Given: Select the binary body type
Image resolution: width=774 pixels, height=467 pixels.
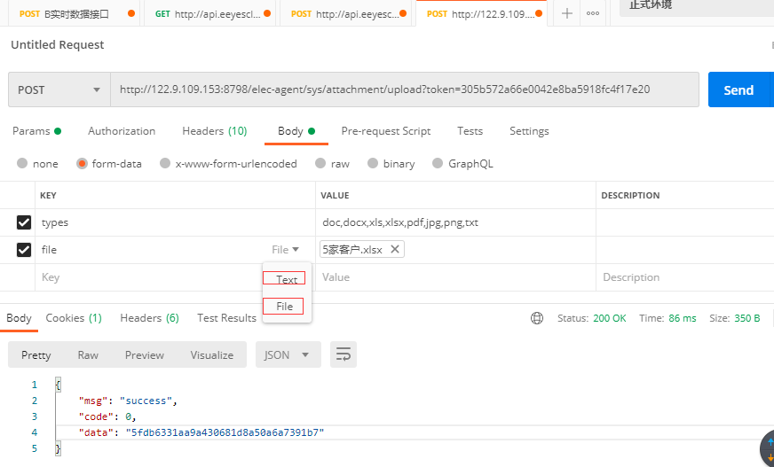Looking at the screenshot, I should pyautogui.click(x=373, y=163).
